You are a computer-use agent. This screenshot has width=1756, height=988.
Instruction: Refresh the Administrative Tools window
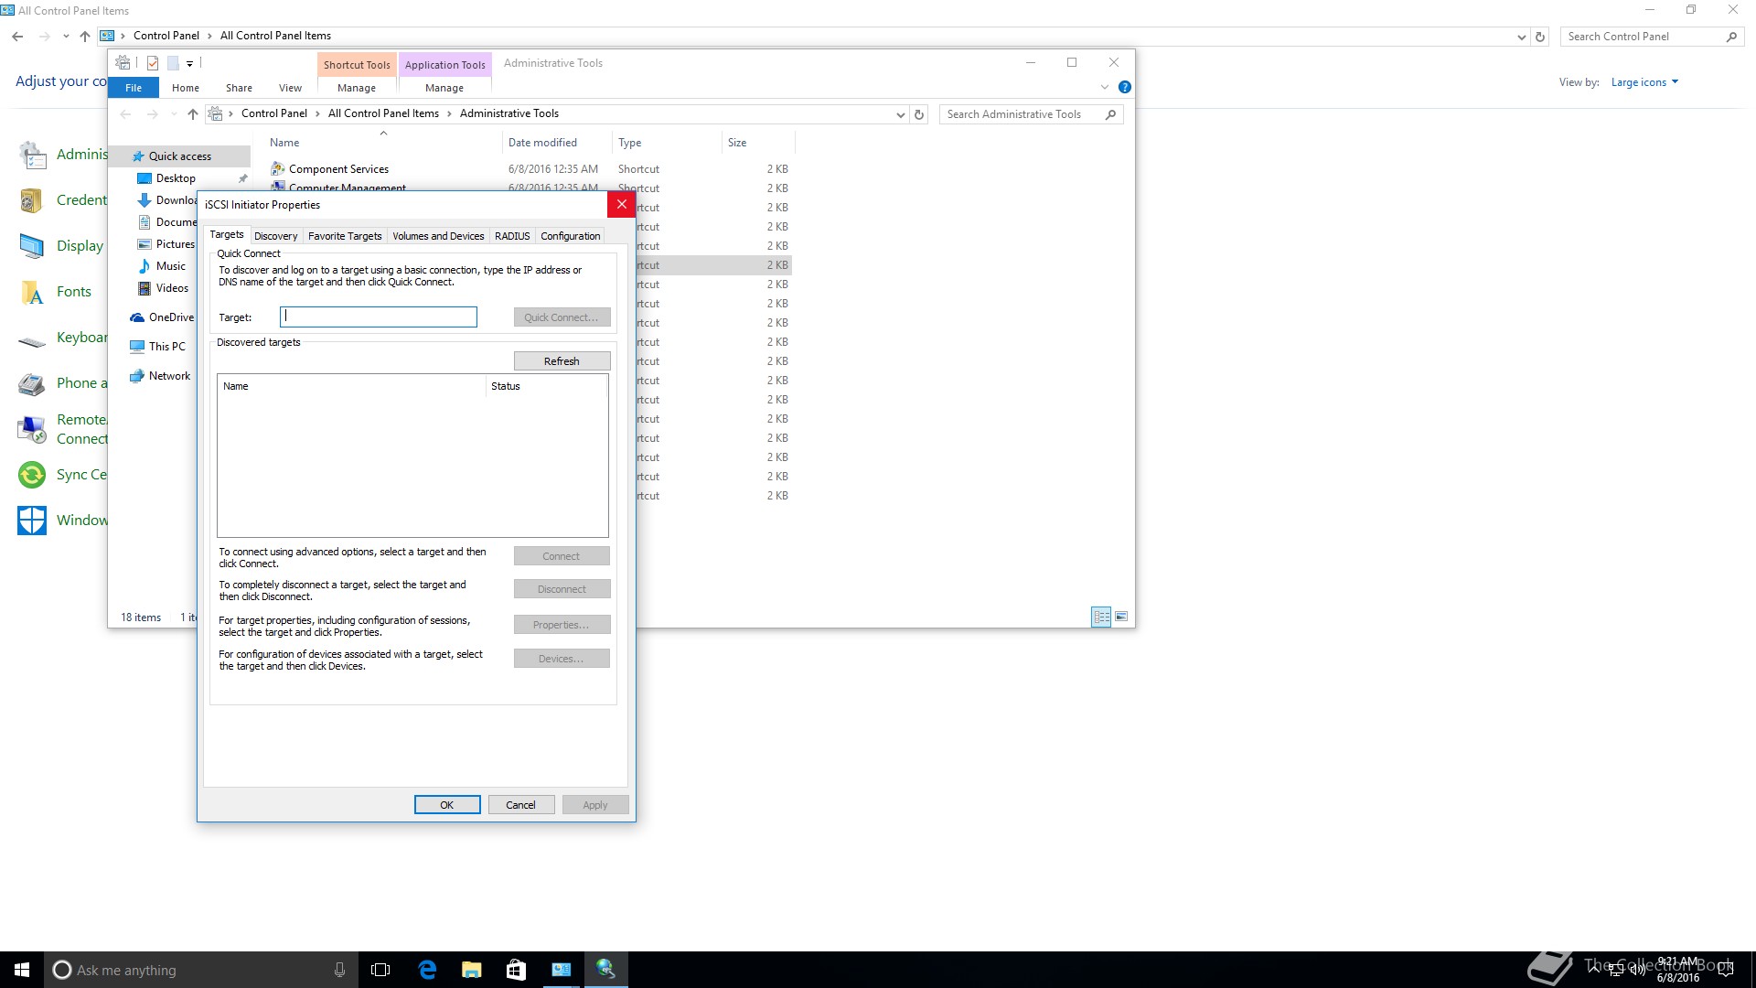(919, 114)
